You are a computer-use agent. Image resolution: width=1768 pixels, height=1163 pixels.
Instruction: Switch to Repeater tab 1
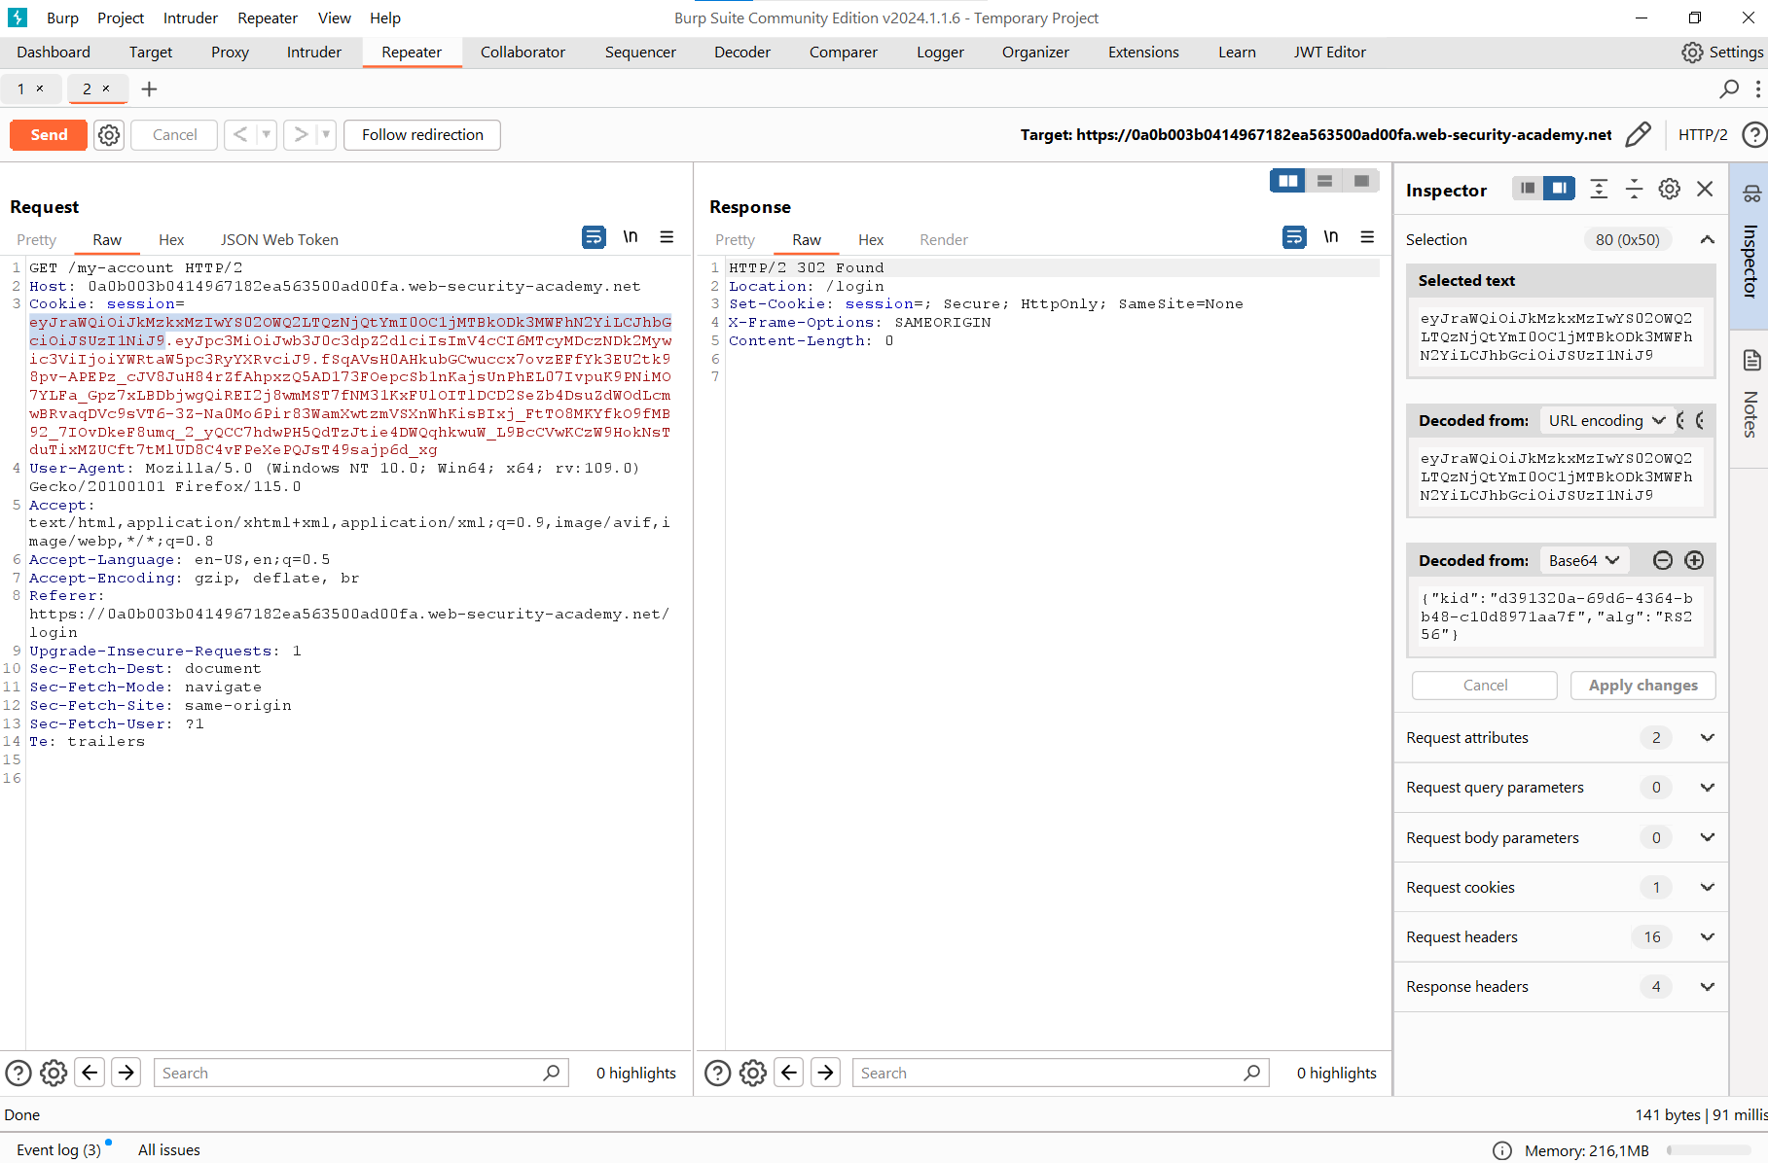click(21, 88)
